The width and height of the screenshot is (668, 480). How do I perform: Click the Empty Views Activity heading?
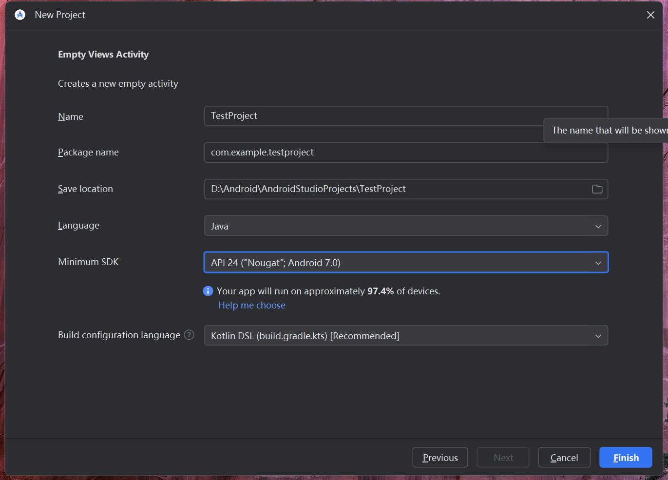[x=103, y=54]
